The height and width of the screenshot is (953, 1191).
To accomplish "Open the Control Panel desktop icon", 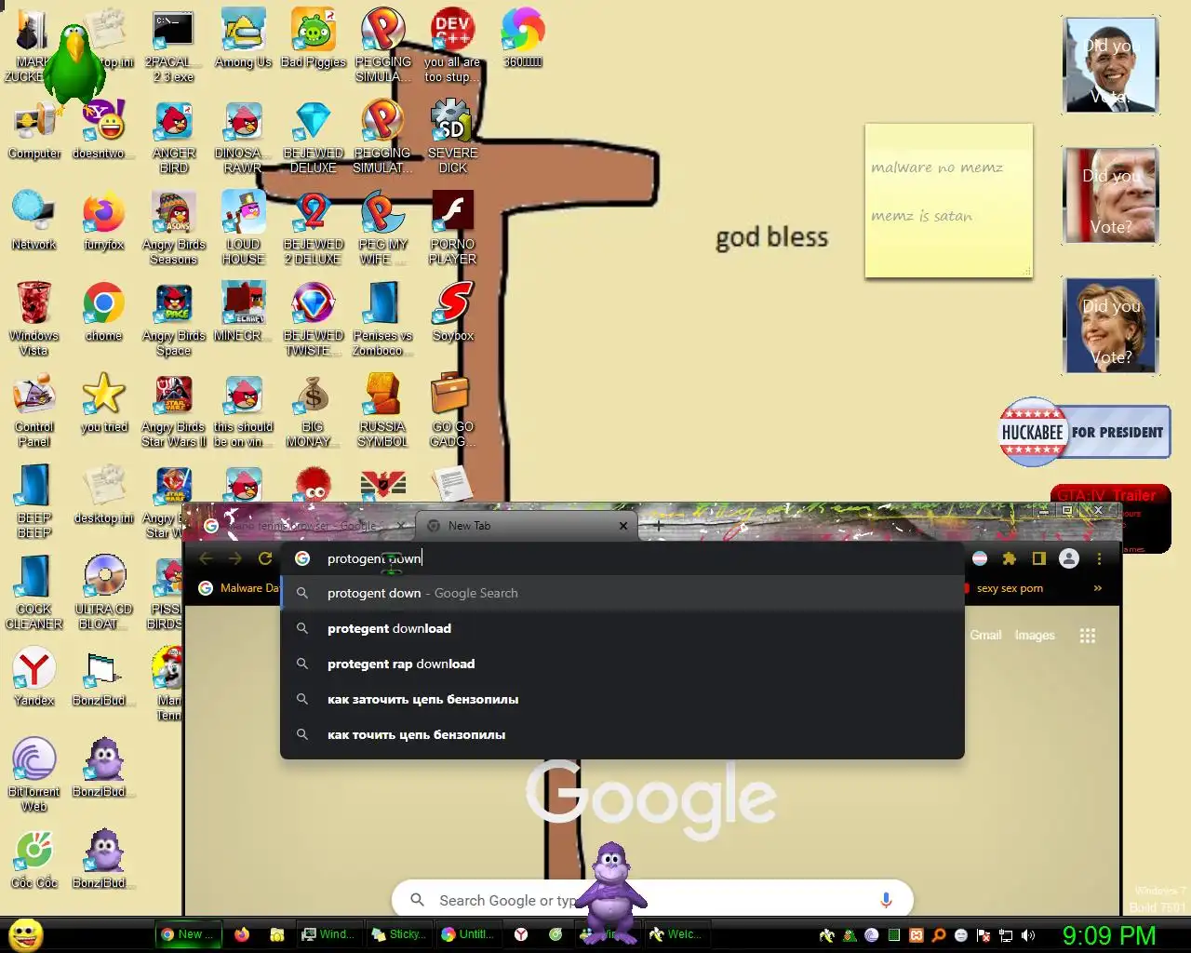I will (33, 411).
